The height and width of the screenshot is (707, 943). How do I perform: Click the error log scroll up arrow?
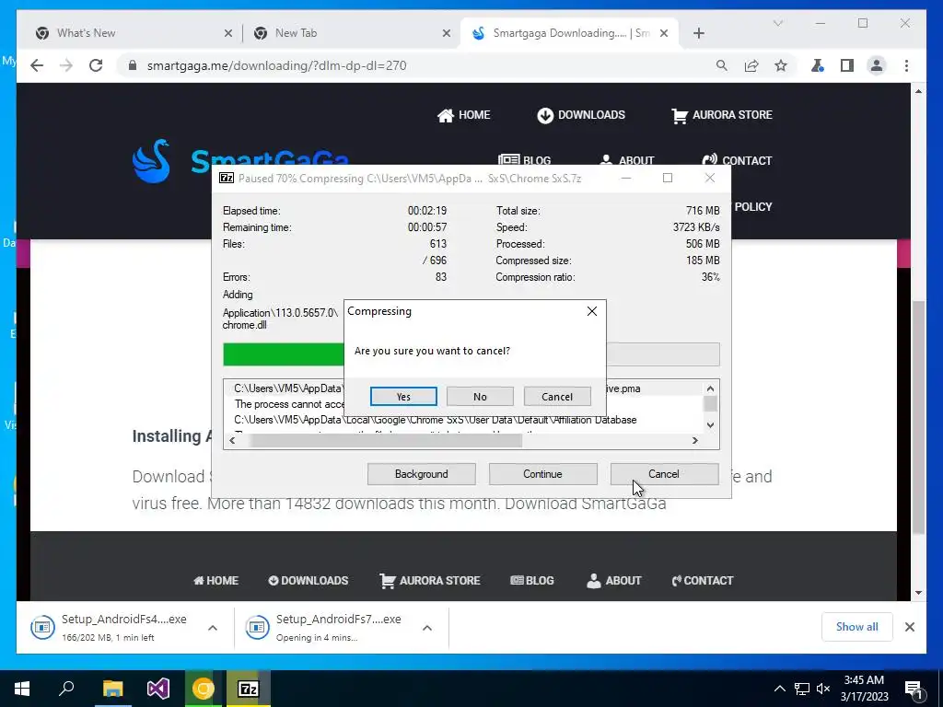coord(710,389)
